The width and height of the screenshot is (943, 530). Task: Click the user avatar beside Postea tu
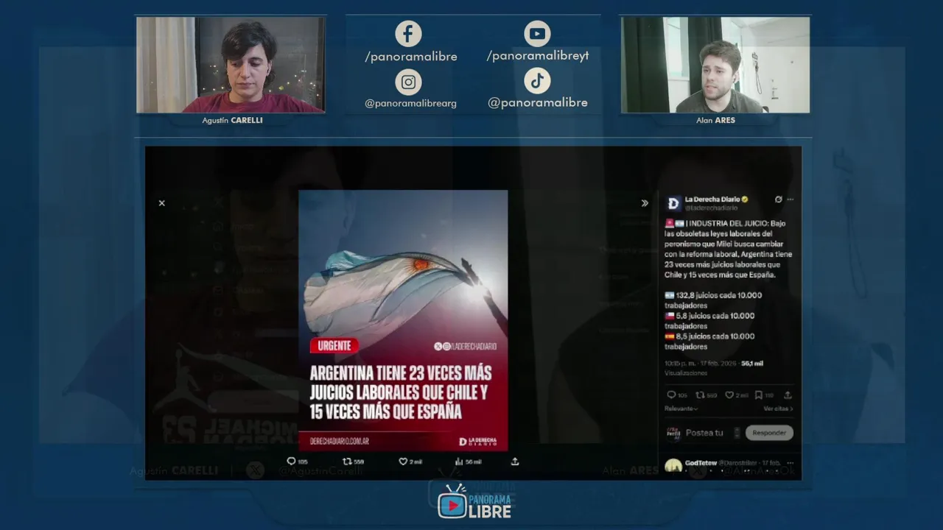coord(673,433)
